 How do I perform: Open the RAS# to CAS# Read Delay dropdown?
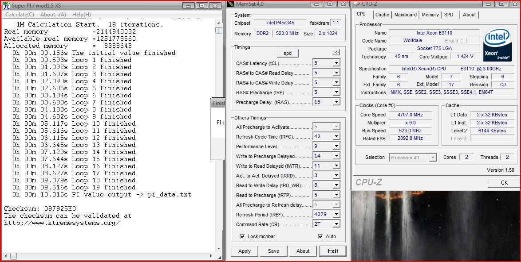coord(336,73)
